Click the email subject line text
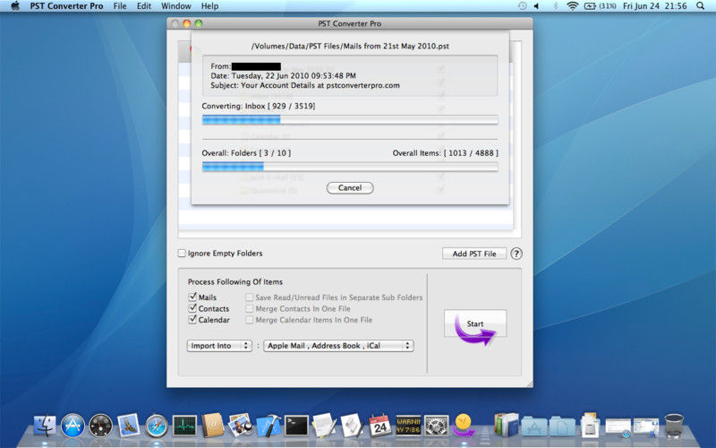 pos(305,85)
